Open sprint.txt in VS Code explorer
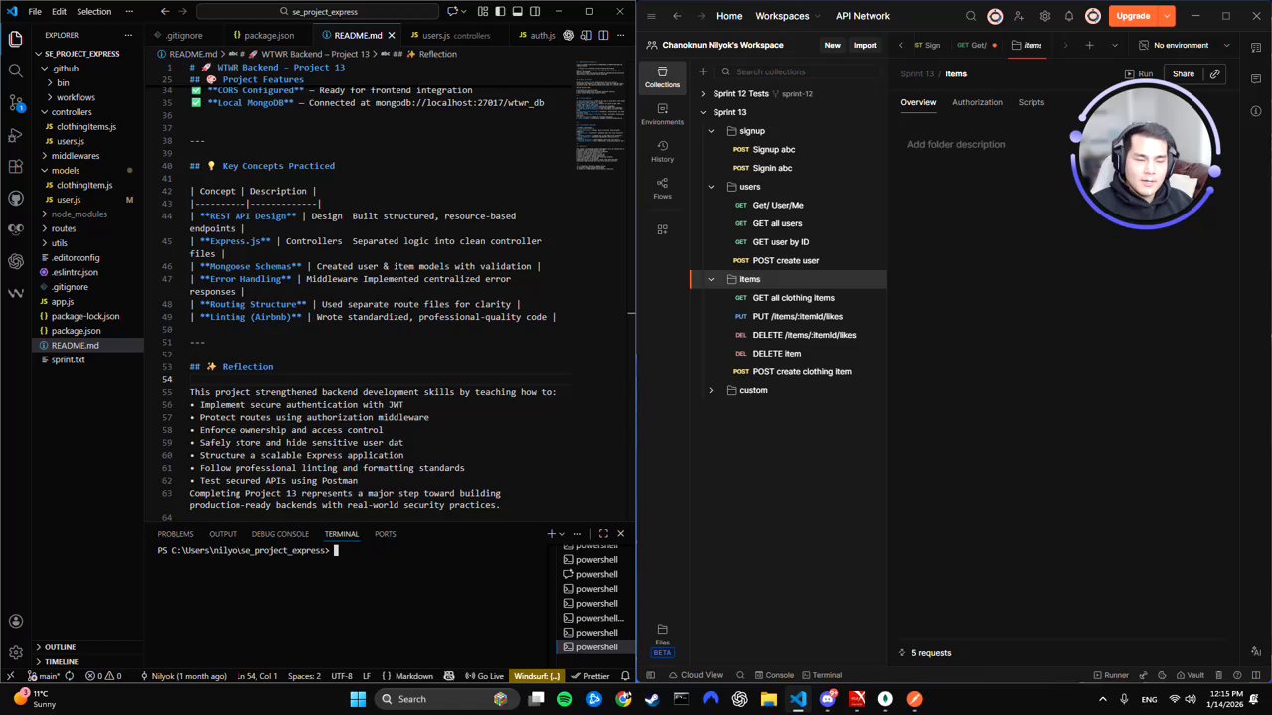This screenshot has width=1272, height=715. tap(68, 359)
